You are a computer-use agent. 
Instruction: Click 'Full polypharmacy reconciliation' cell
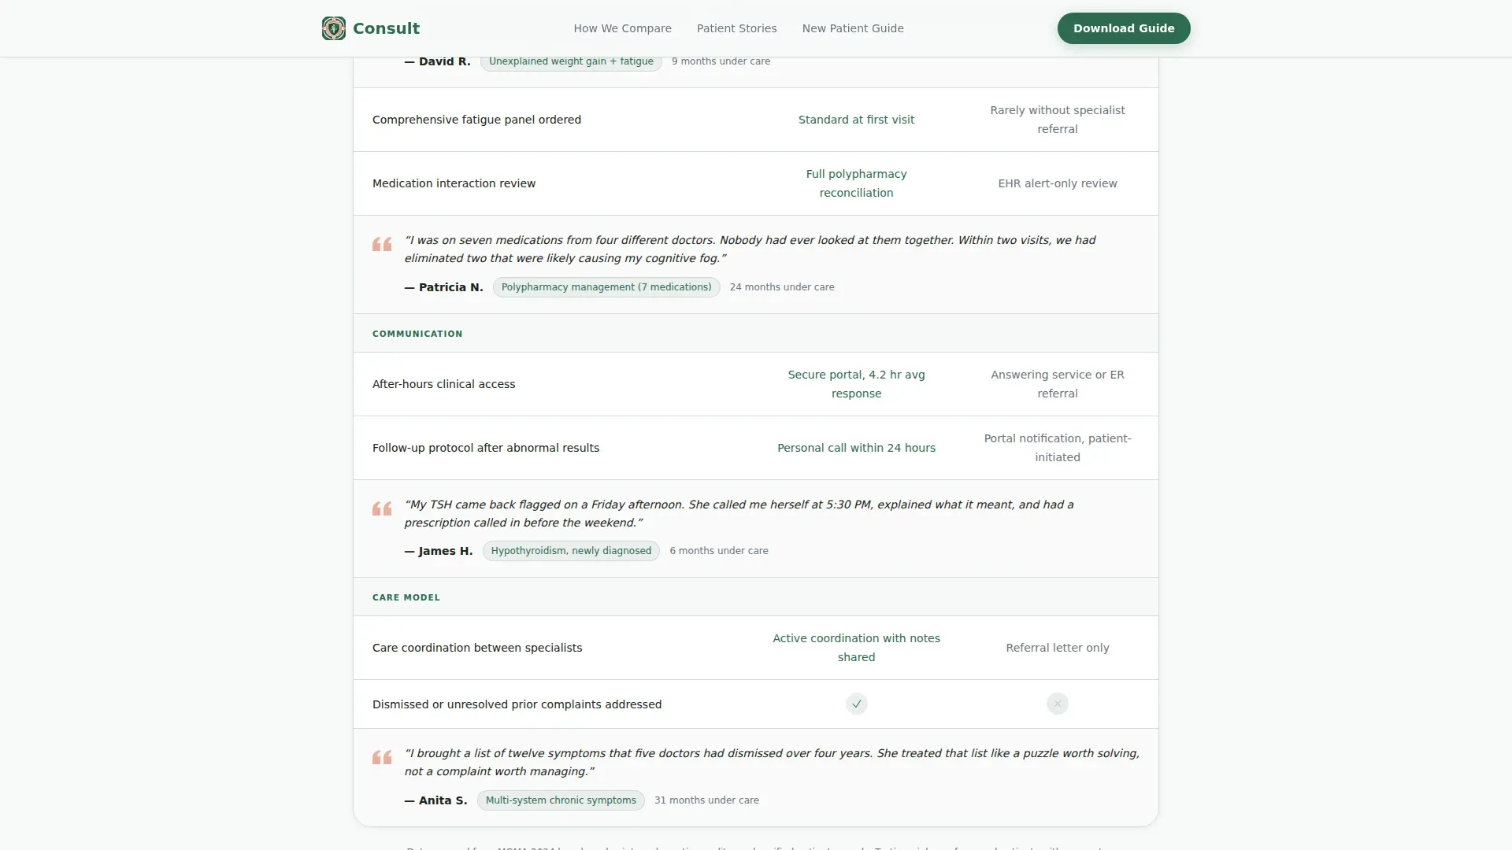(856, 183)
